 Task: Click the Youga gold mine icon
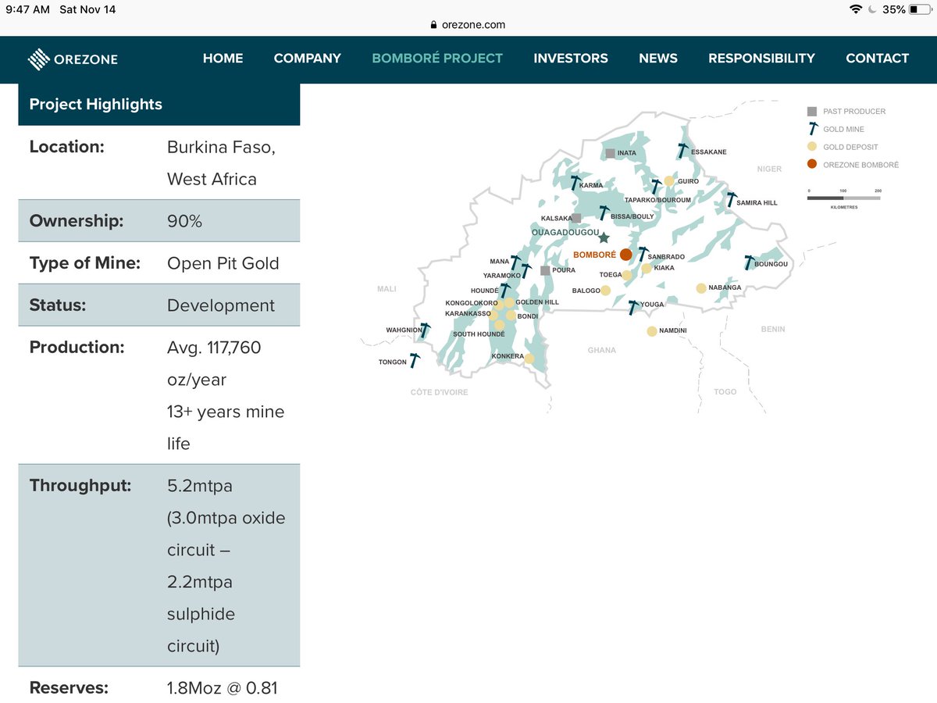click(x=633, y=308)
